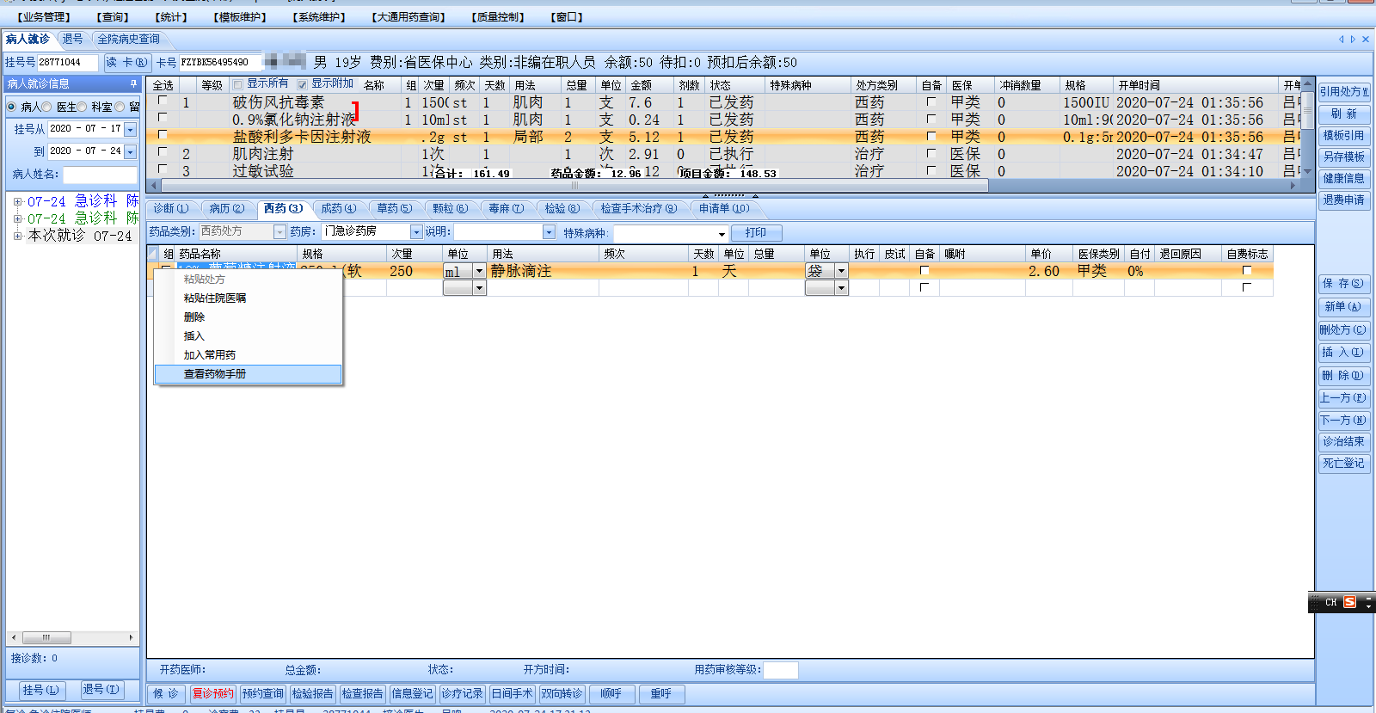Open the 说明 dropdown
Screen dimensions: 1376x713
tap(549, 232)
